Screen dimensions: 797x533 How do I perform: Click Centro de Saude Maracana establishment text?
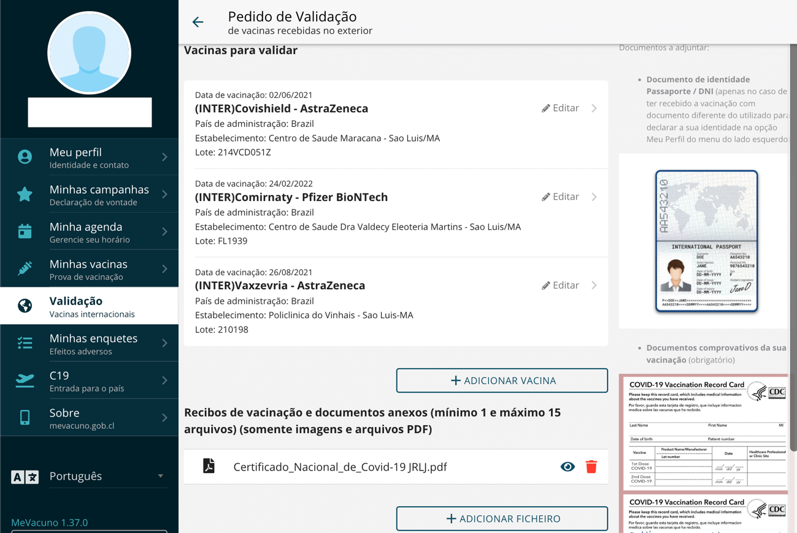(x=318, y=138)
